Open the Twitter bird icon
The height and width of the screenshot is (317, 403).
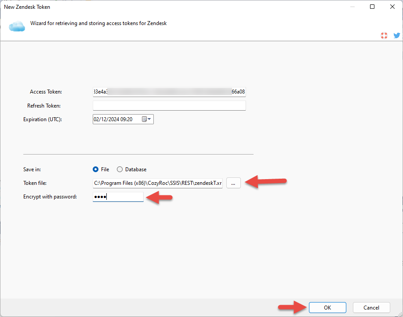pyautogui.click(x=396, y=35)
